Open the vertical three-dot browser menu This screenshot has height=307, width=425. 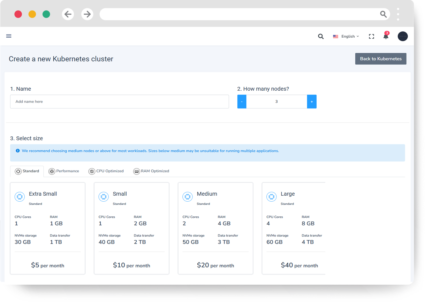pos(398,14)
